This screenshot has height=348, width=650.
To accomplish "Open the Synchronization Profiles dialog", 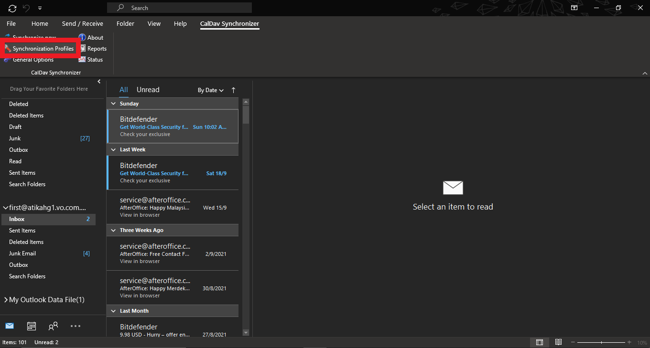I will 40,49.
